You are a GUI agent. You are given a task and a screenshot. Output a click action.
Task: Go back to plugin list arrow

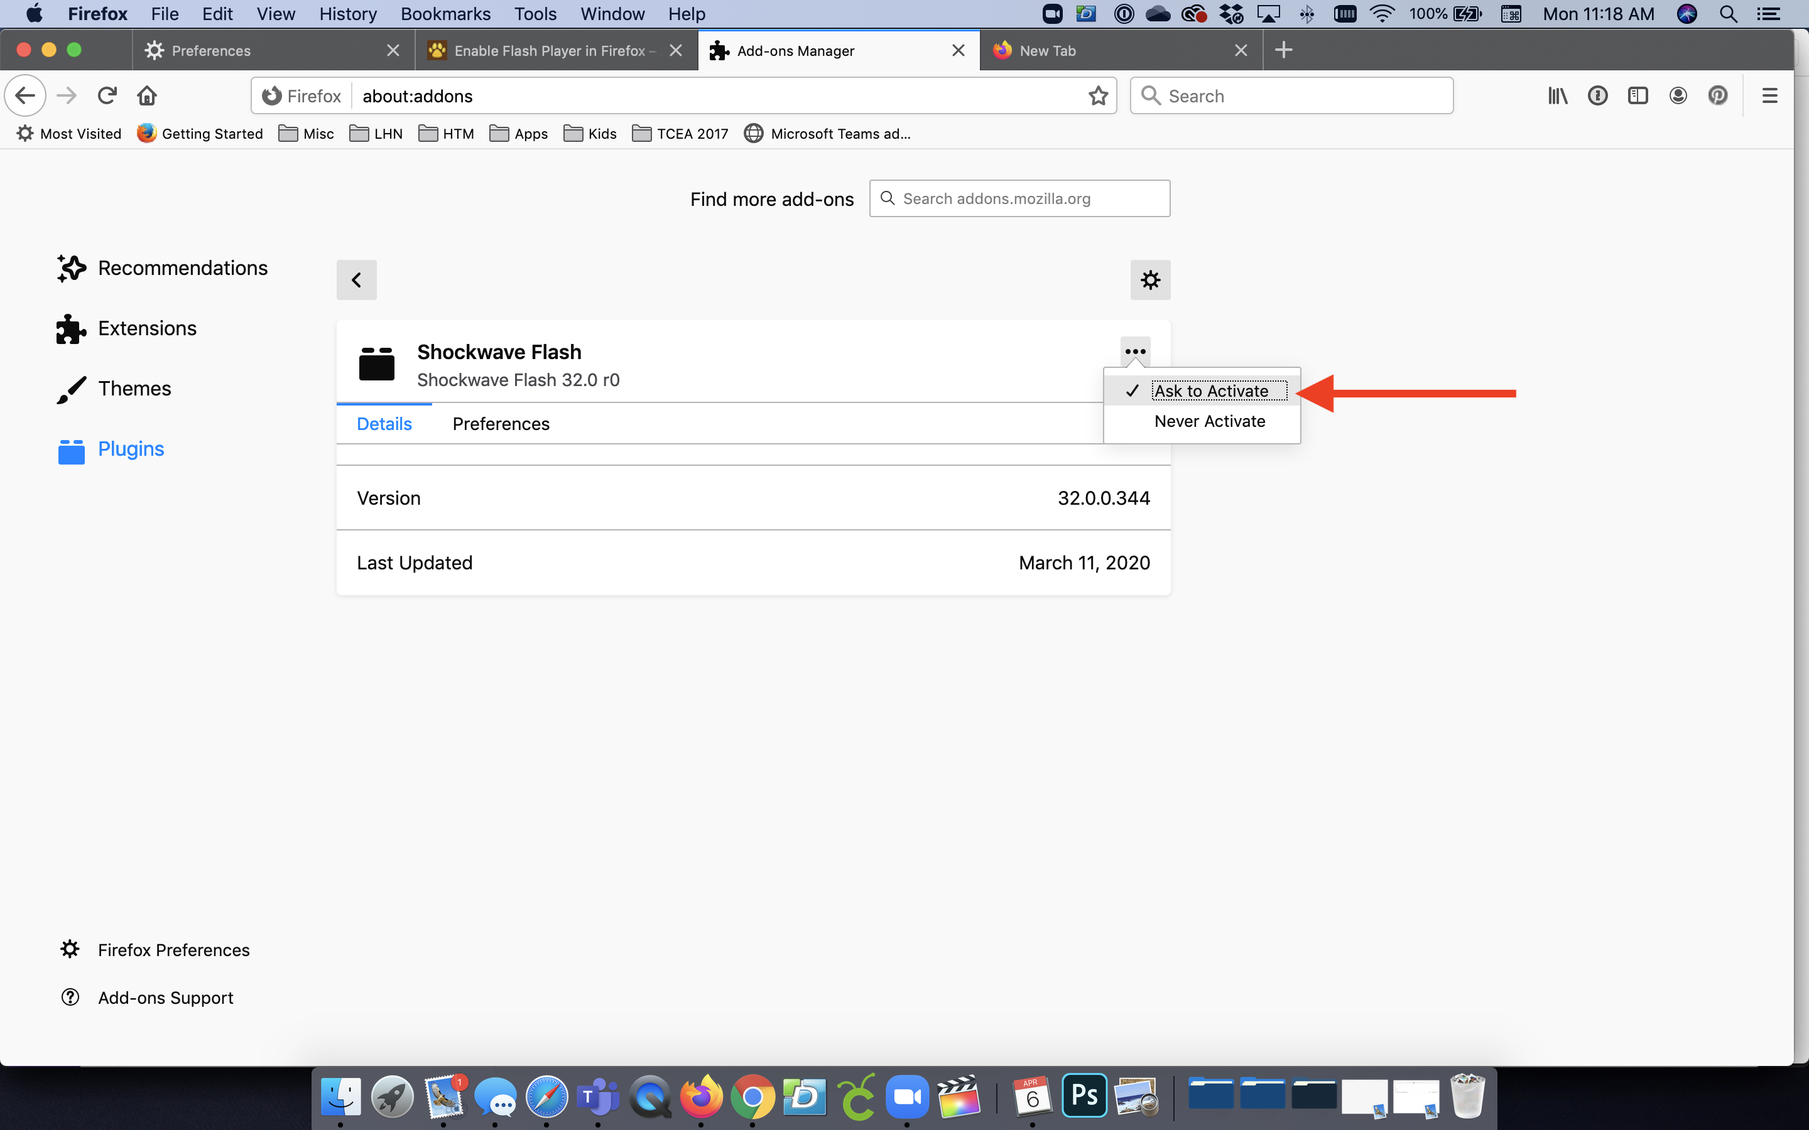click(357, 280)
